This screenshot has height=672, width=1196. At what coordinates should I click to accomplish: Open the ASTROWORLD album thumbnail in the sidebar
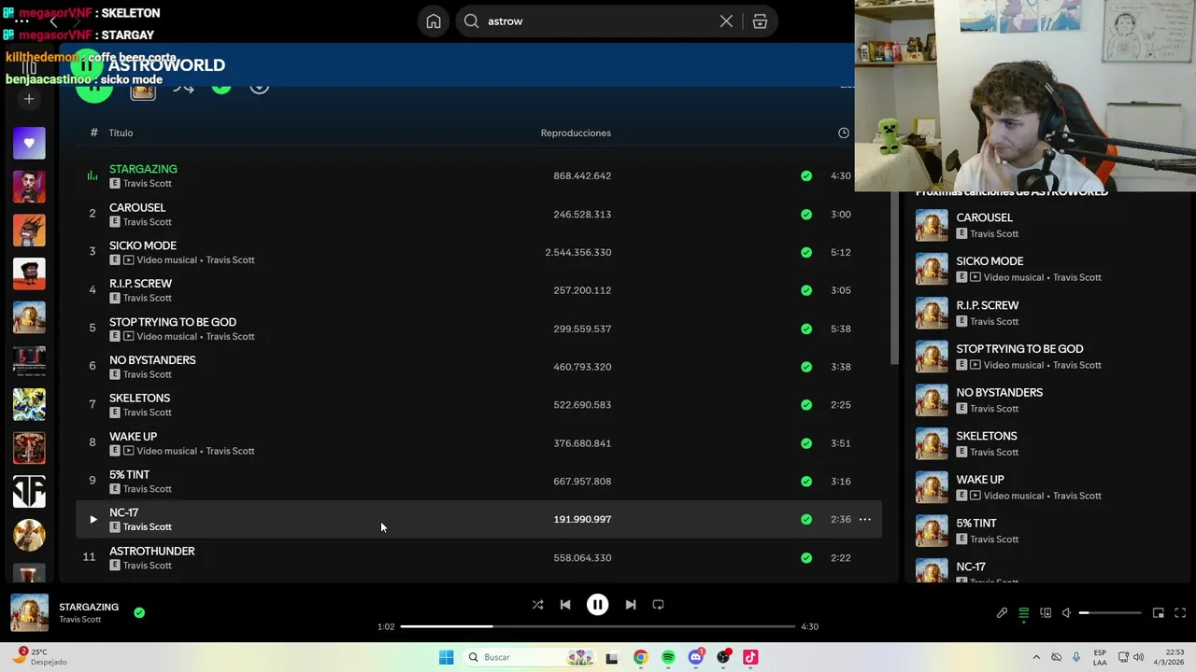pyautogui.click(x=29, y=317)
